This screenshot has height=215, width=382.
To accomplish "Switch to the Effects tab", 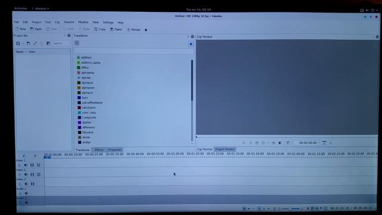I will pyautogui.click(x=99, y=150).
